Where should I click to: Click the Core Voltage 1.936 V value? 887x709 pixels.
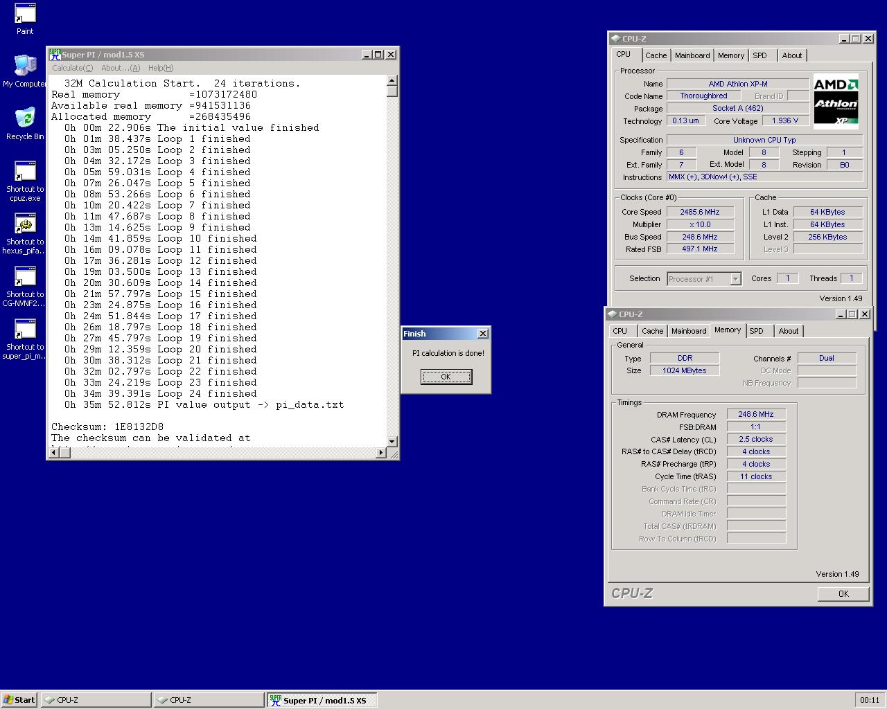point(785,120)
